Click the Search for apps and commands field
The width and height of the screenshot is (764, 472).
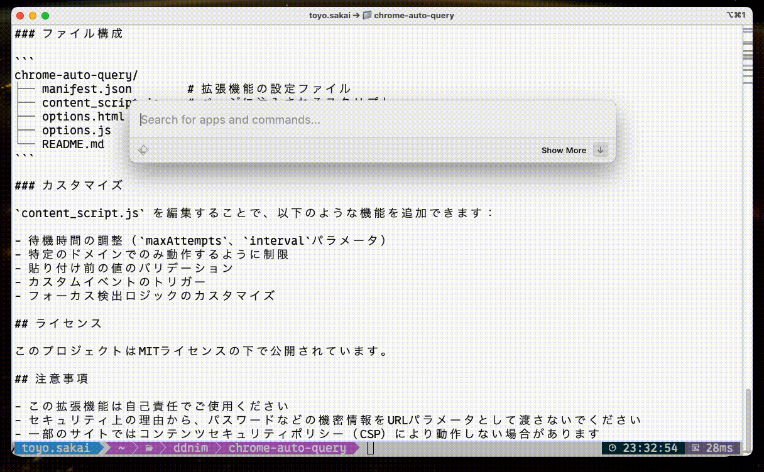(371, 119)
